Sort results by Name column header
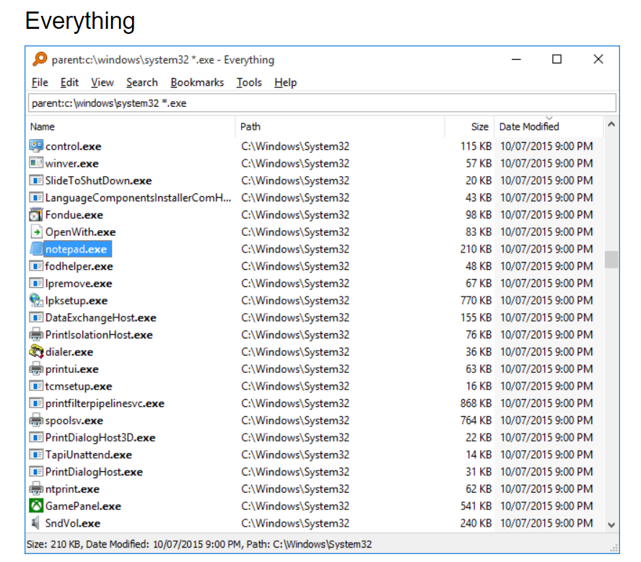This screenshot has width=641, height=562. 130,126
